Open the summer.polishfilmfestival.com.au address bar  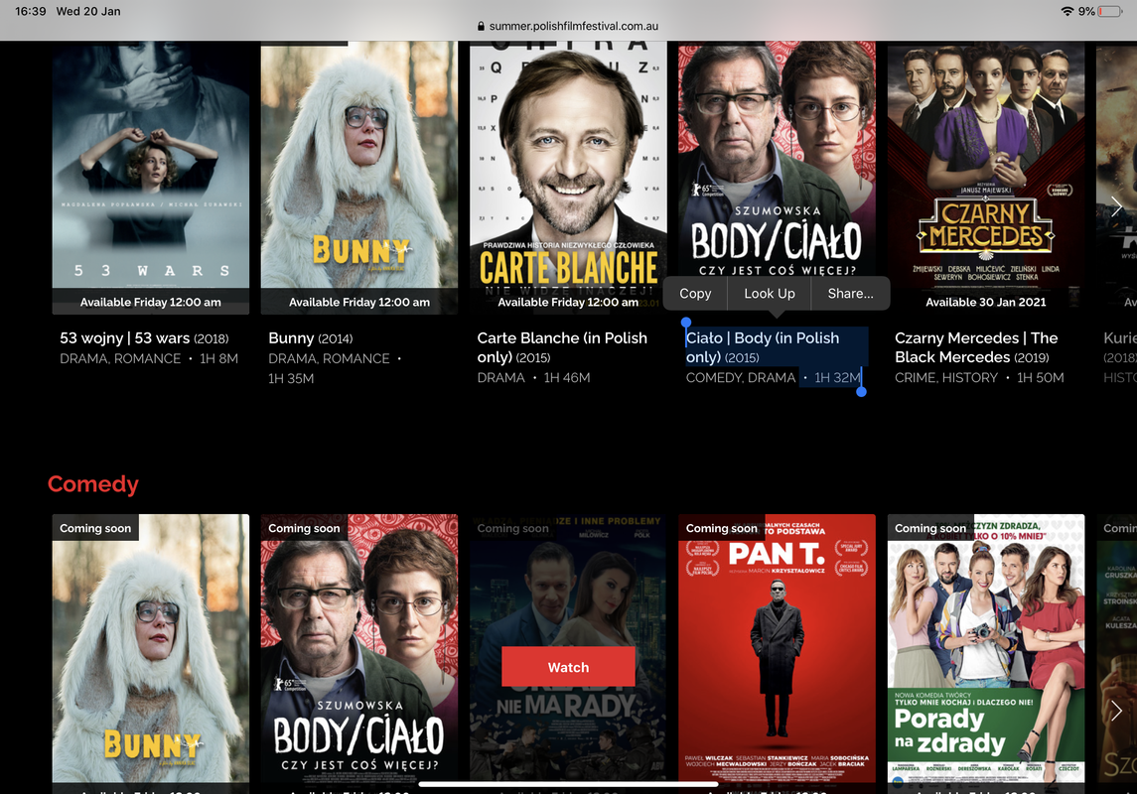tap(568, 26)
